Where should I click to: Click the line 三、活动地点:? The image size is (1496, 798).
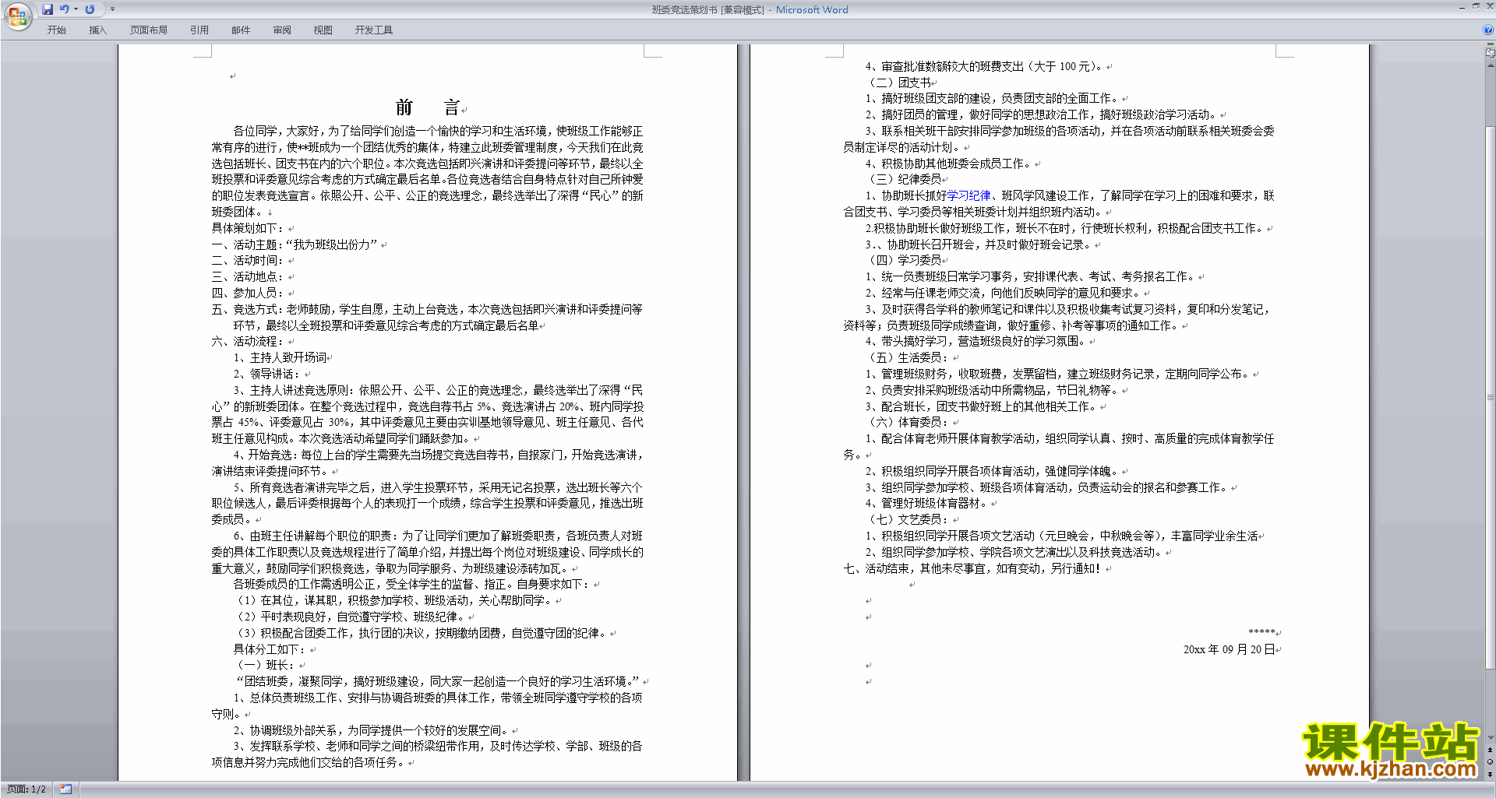tap(247, 277)
